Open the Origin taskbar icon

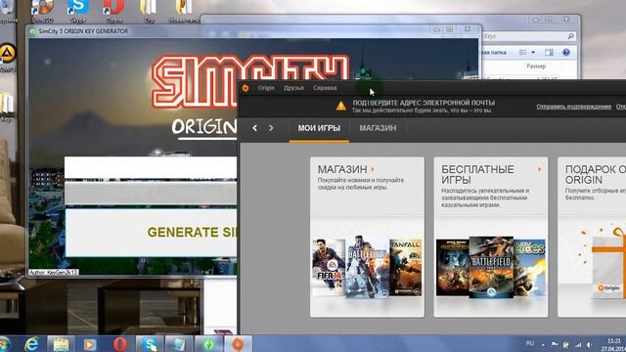click(238, 344)
